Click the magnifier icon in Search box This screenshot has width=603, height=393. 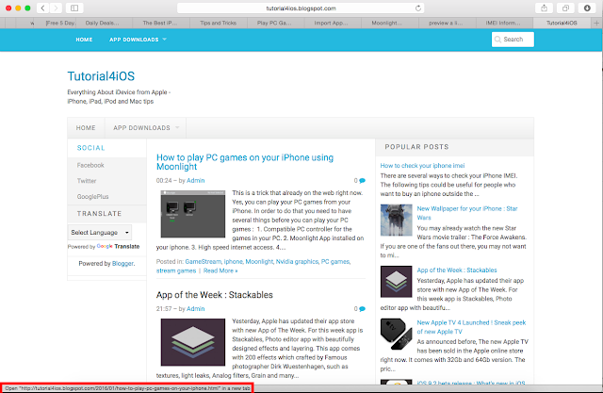coord(498,40)
